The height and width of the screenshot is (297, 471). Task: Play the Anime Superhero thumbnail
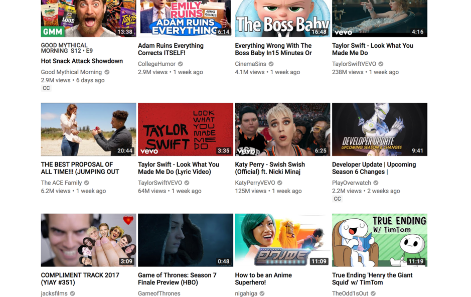click(282, 240)
